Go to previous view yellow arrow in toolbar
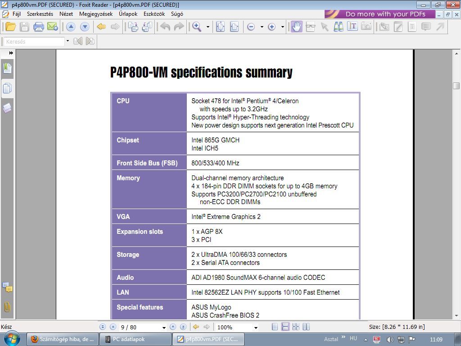 [101, 27]
